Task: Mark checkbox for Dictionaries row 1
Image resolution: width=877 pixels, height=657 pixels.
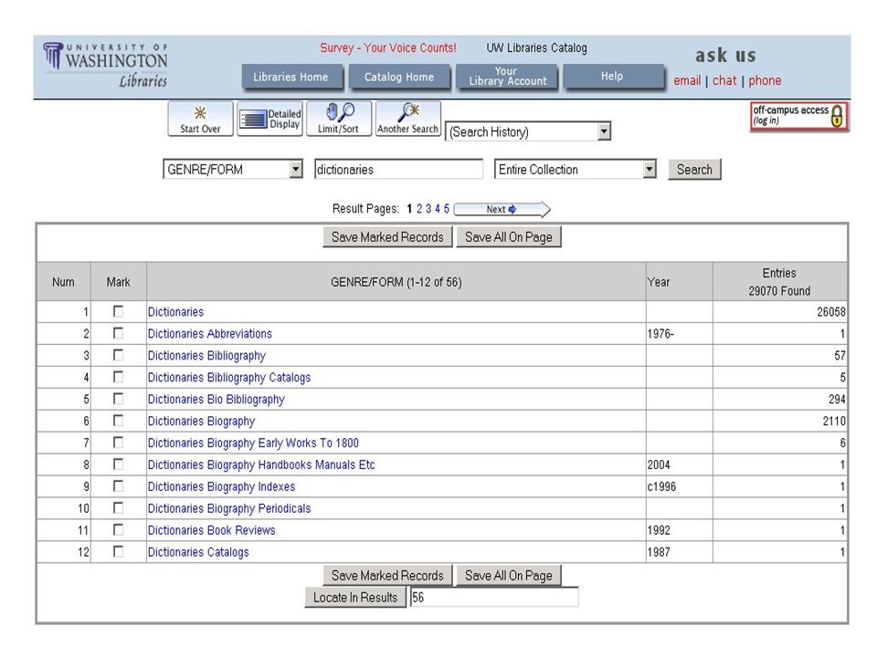Action: click(x=118, y=311)
